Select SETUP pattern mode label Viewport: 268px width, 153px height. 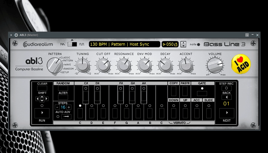coord(65,72)
